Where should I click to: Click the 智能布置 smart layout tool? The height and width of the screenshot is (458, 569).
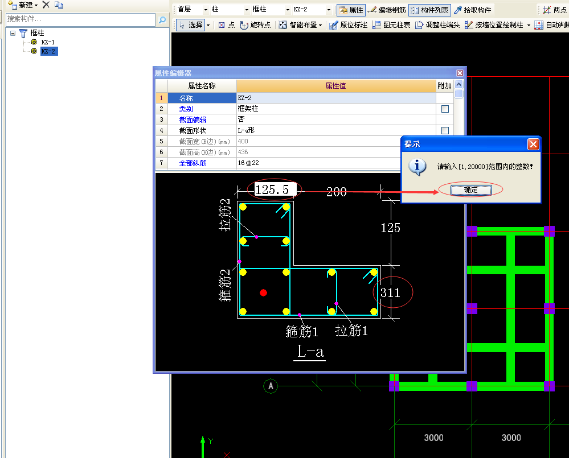point(298,24)
